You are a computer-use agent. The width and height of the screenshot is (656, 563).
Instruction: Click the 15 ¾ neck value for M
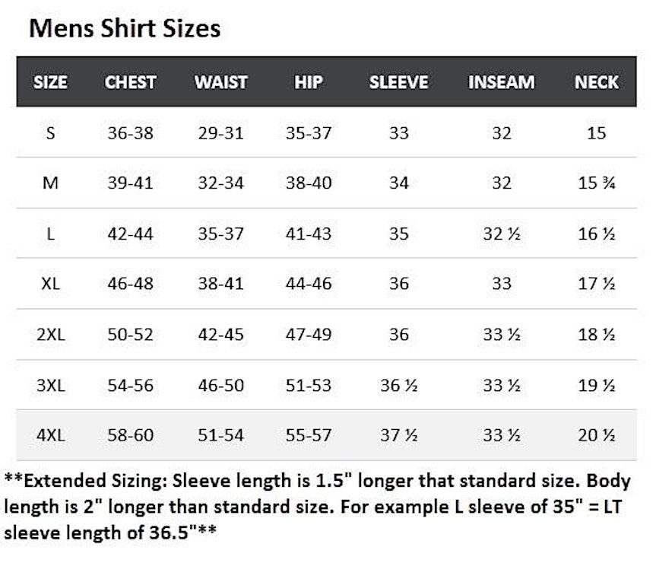(x=596, y=183)
